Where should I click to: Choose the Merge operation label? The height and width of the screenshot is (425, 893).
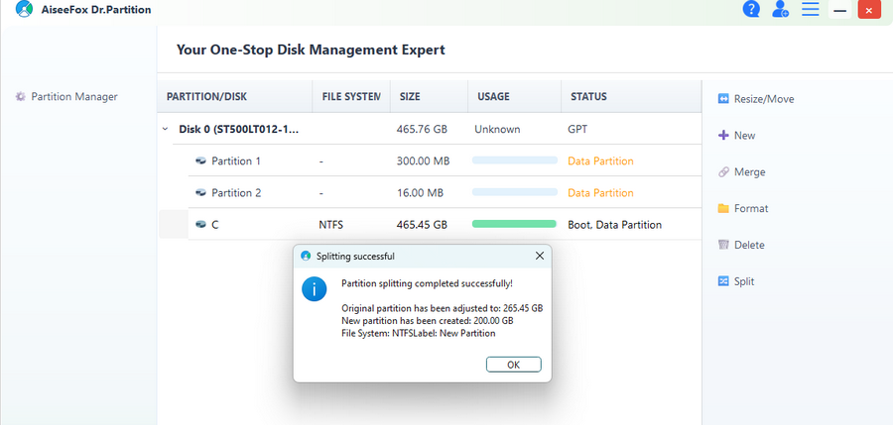point(749,171)
